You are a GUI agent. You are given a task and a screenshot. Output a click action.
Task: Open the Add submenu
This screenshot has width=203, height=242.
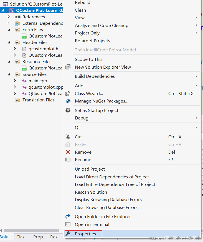[132, 86]
